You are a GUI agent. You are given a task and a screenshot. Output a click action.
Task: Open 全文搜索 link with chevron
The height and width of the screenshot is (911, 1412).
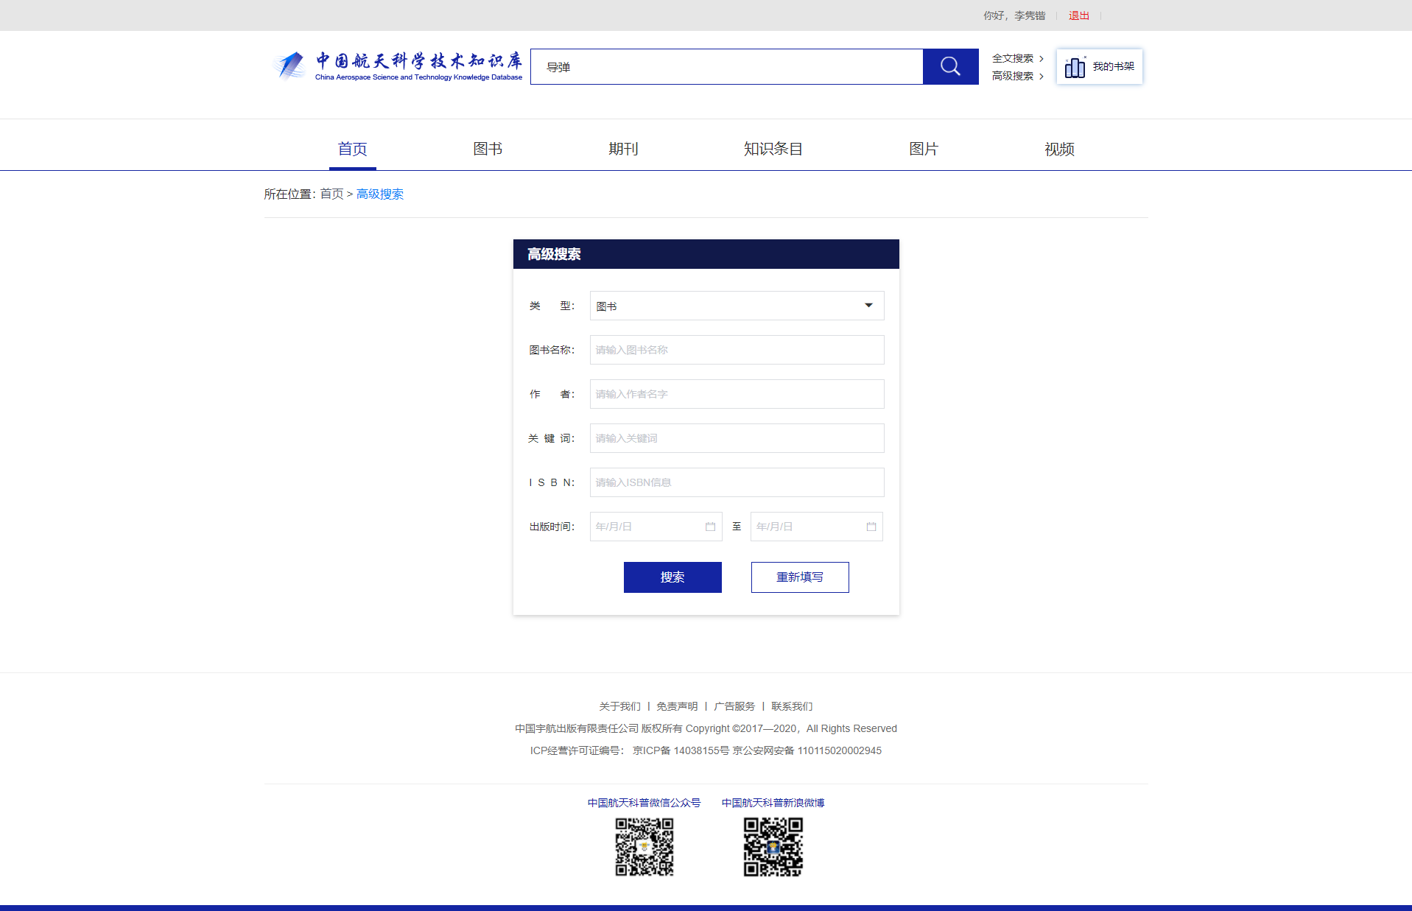click(x=1017, y=58)
